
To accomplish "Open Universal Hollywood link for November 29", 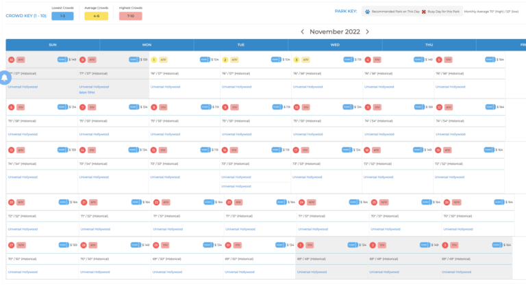I will [167, 272].
